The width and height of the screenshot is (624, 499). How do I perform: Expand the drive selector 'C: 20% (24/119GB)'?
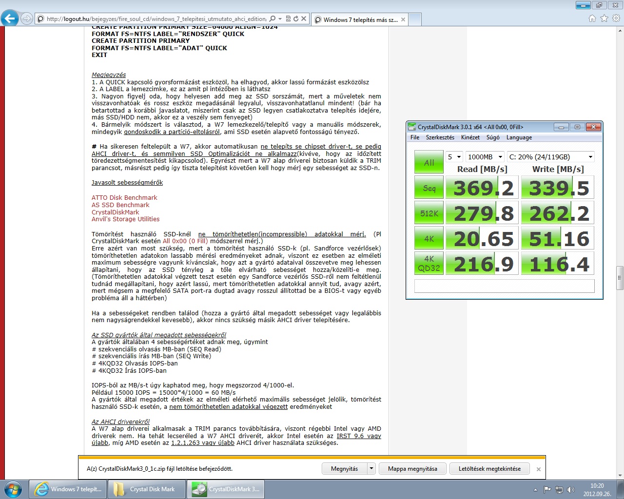(x=550, y=157)
